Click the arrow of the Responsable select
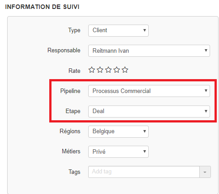 pos(206,51)
